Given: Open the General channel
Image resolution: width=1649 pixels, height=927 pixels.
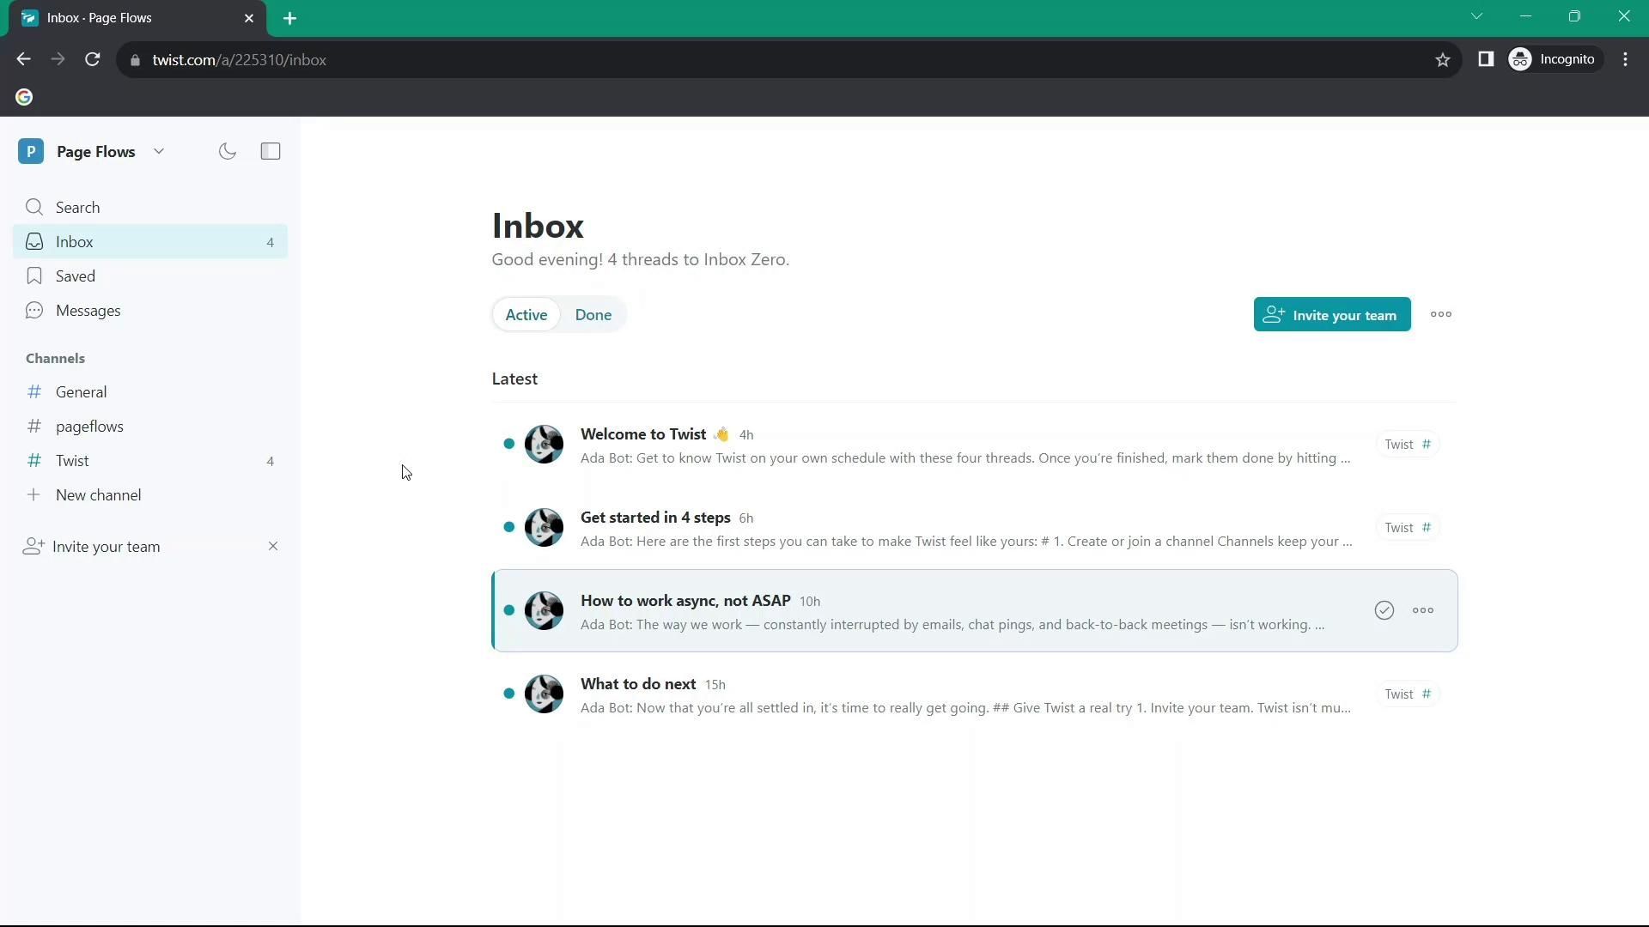Looking at the screenshot, I should 81,392.
